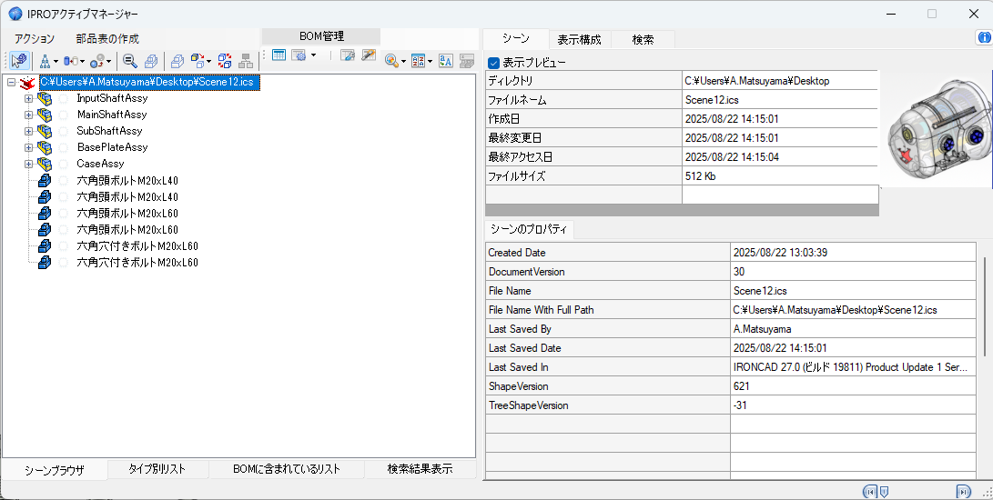The image size is (993, 500).
Task: Click the table with wrench icon
Action: click(x=347, y=55)
